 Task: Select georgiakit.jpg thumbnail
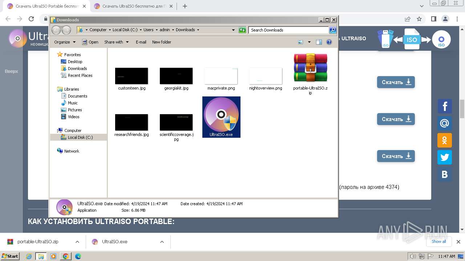pos(176,76)
